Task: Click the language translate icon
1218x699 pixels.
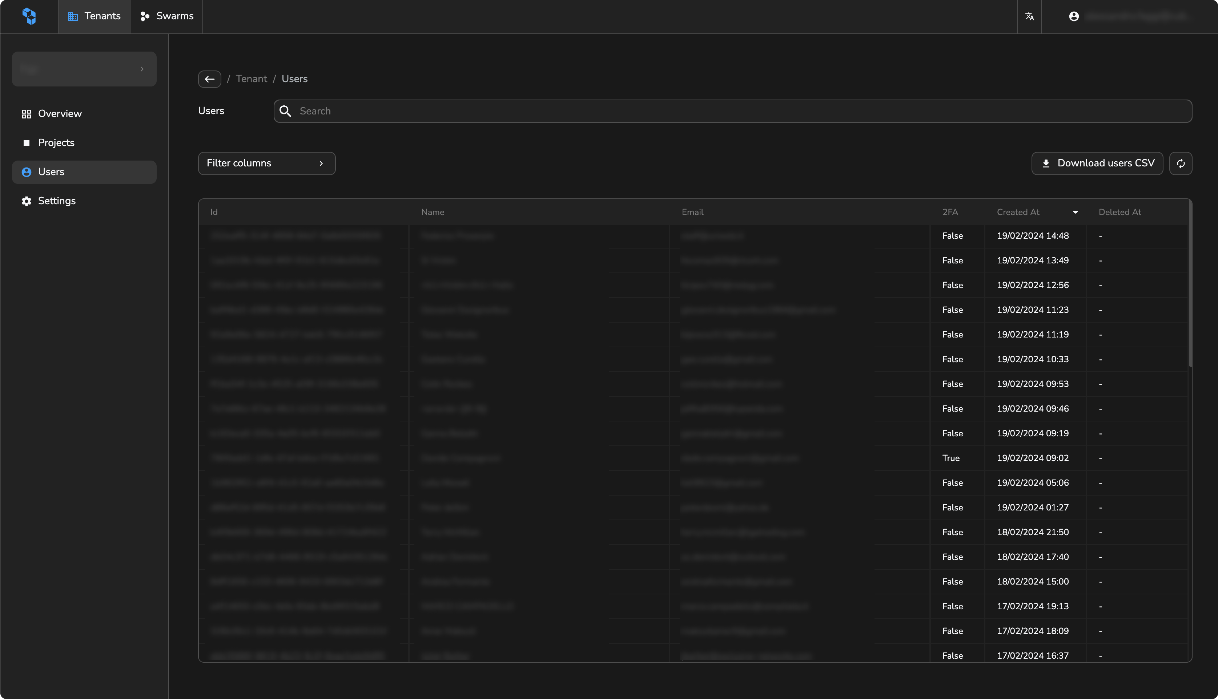Action: click(1029, 16)
